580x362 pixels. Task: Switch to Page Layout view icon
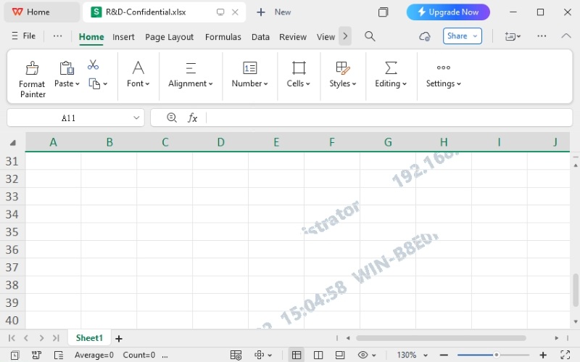(x=340, y=355)
